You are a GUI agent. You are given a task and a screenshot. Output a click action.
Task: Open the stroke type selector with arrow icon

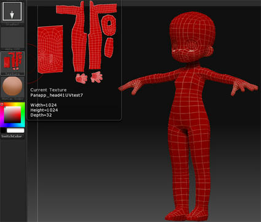point(12,12)
